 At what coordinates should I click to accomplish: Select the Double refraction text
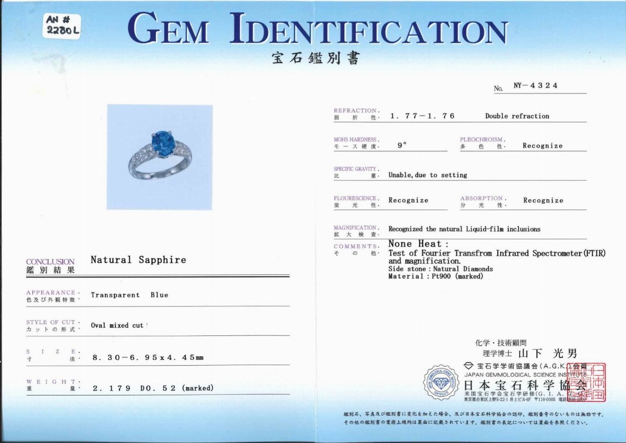click(x=516, y=116)
